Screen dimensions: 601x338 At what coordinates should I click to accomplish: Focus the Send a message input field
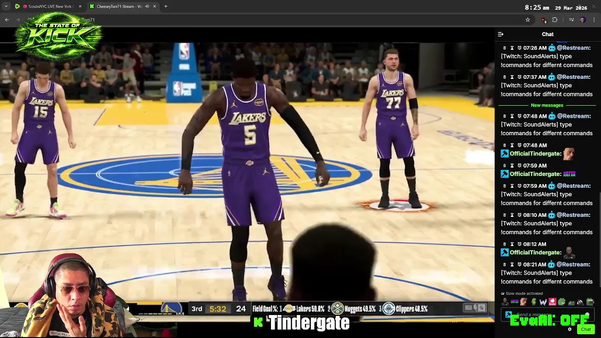click(x=547, y=315)
